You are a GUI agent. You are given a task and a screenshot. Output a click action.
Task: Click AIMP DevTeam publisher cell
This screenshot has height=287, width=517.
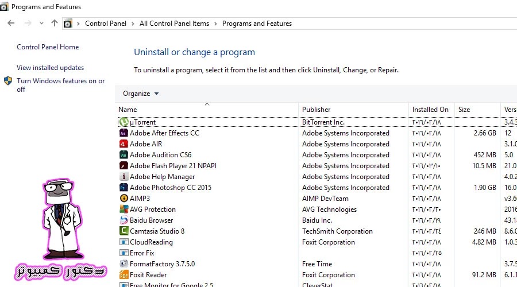tap(325, 199)
